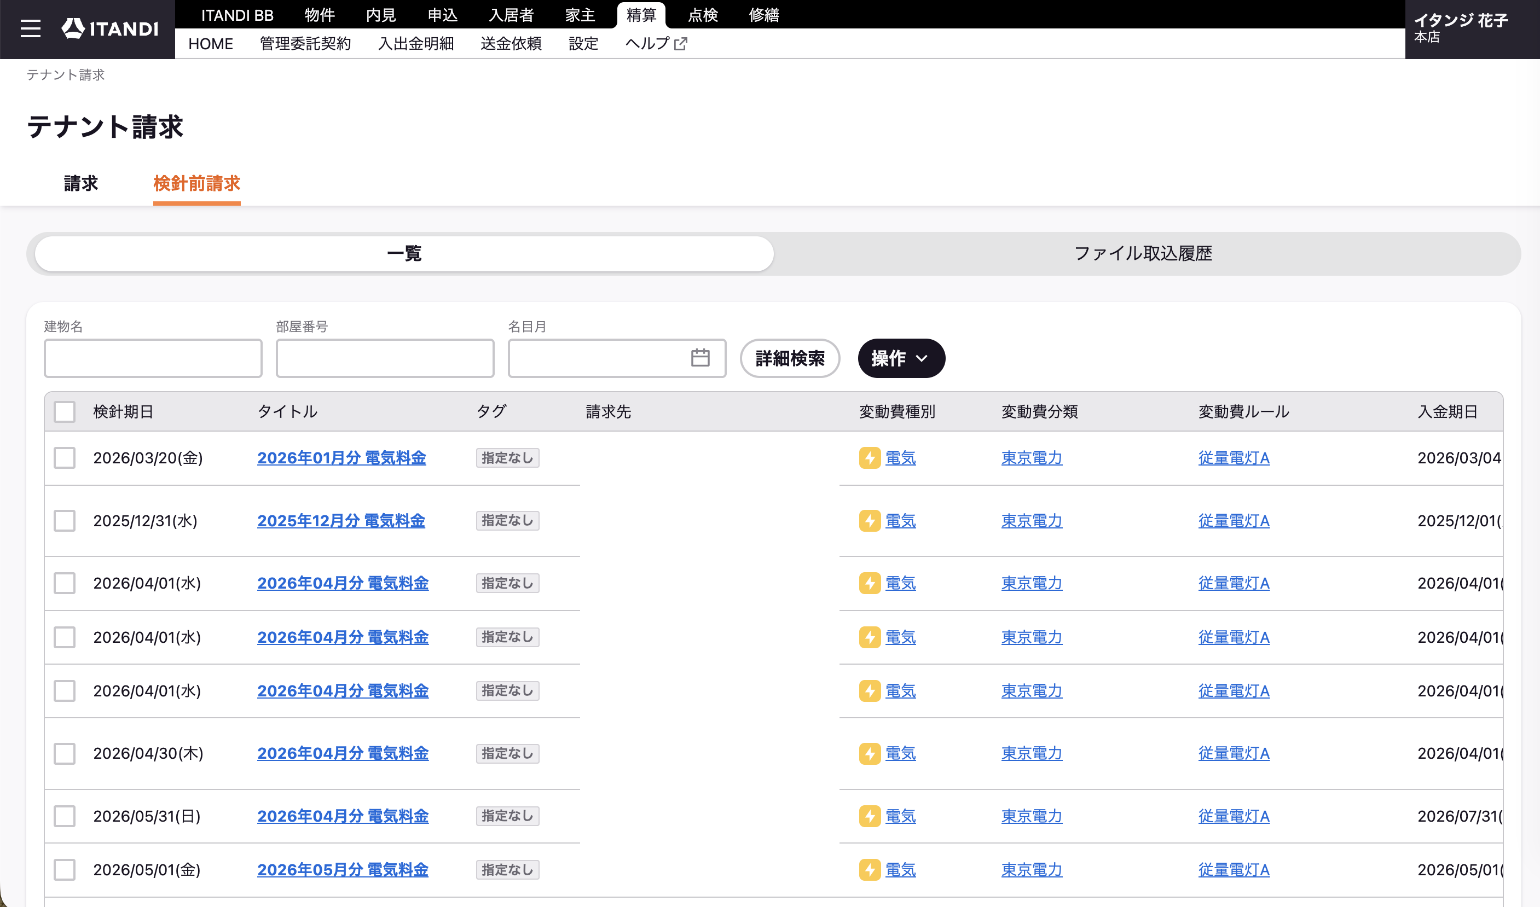Select the 精算 top menu tab
The width and height of the screenshot is (1540, 907).
pyautogui.click(x=641, y=15)
